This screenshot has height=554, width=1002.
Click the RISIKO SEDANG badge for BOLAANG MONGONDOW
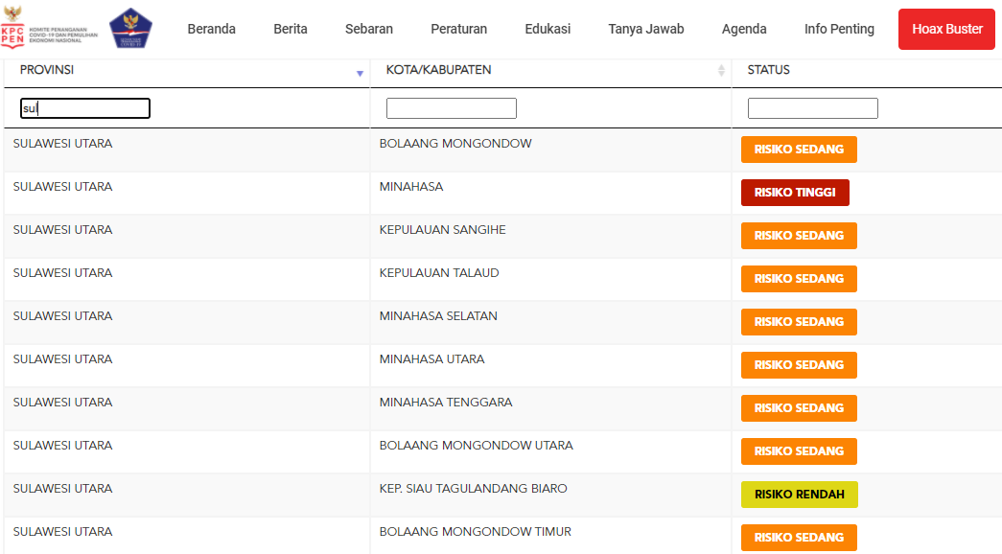click(x=799, y=150)
